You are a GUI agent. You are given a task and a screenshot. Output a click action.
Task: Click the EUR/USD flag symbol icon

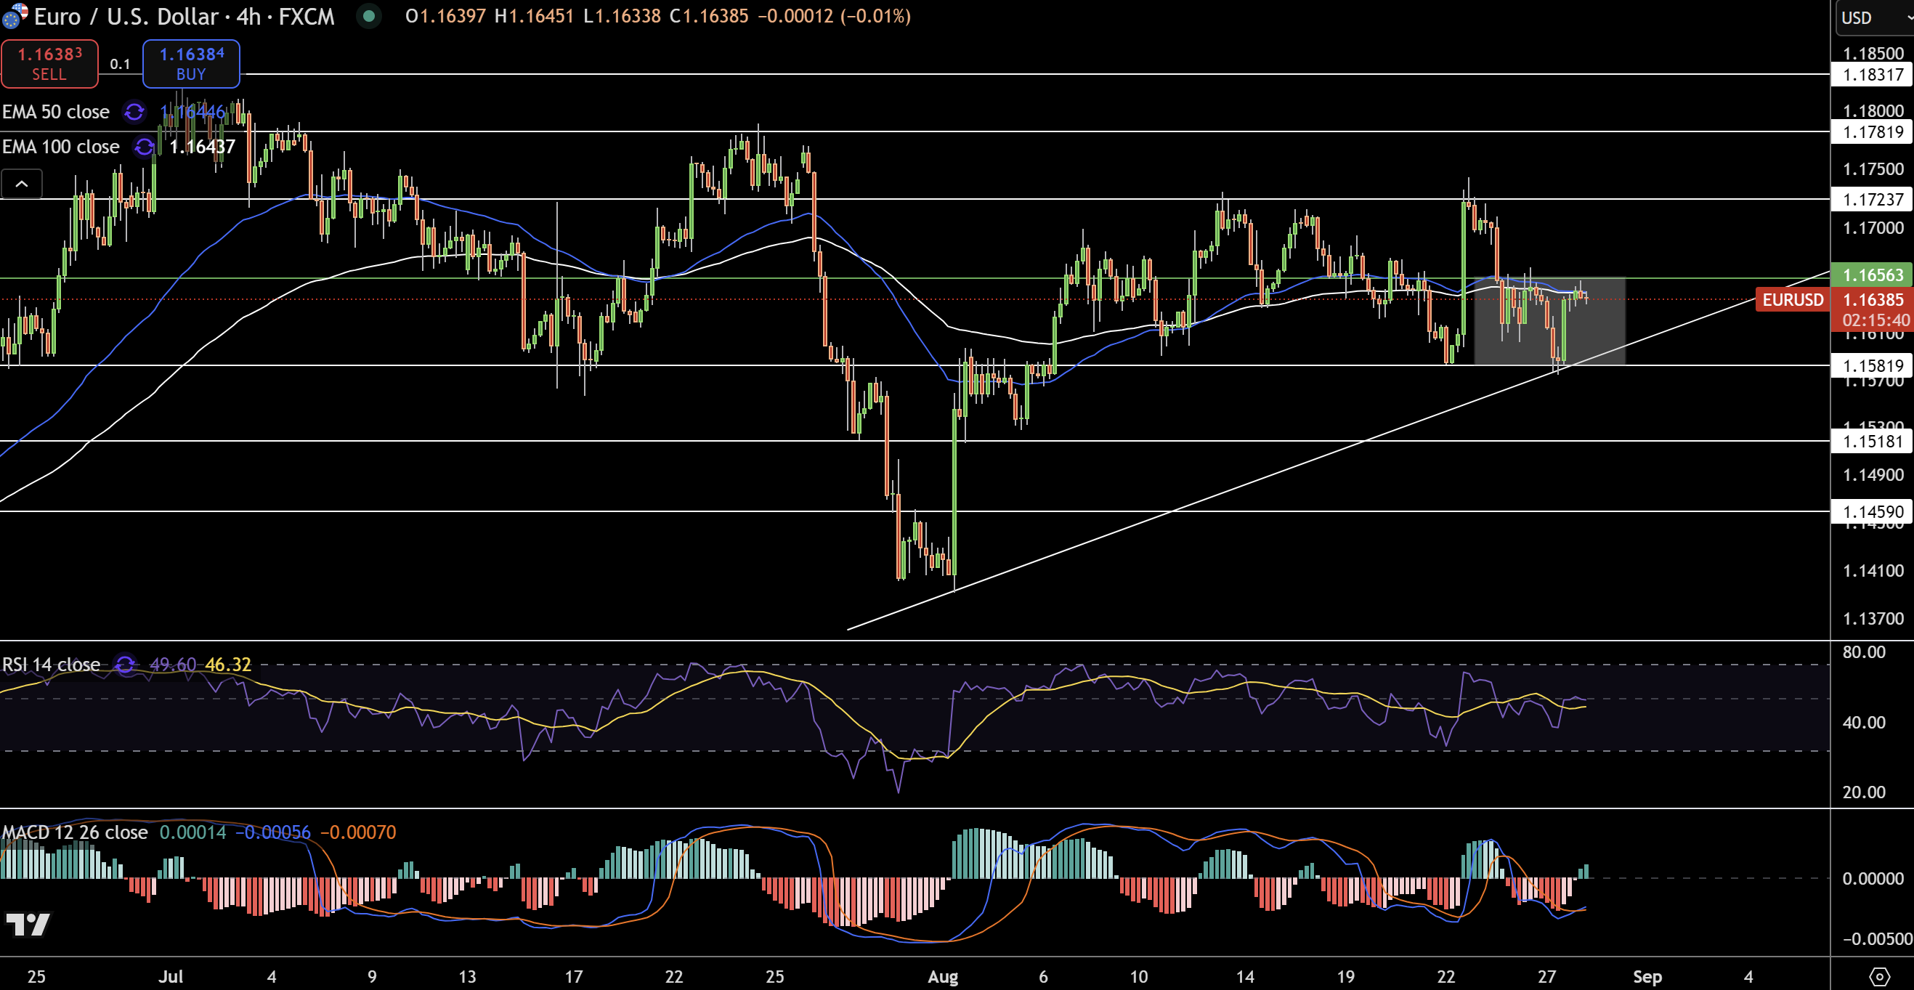[x=13, y=15]
